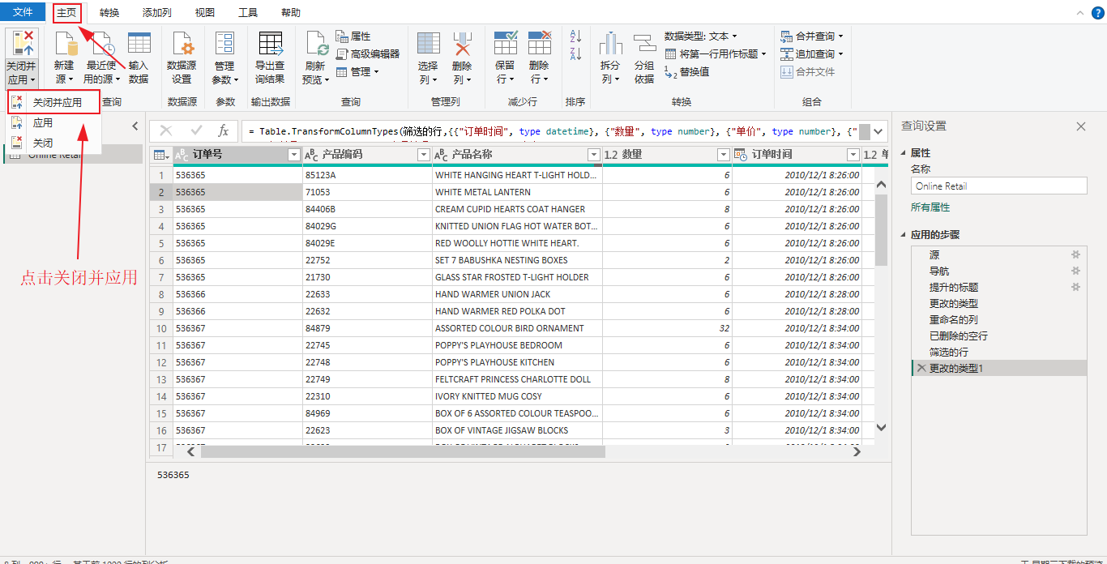Click Export Query Results (导出查询结果) icon
The height and width of the screenshot is (564, 1107).
270,44
